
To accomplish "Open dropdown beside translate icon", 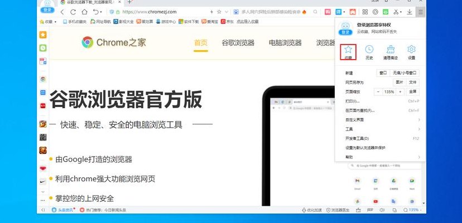I will tap(344, 12).
